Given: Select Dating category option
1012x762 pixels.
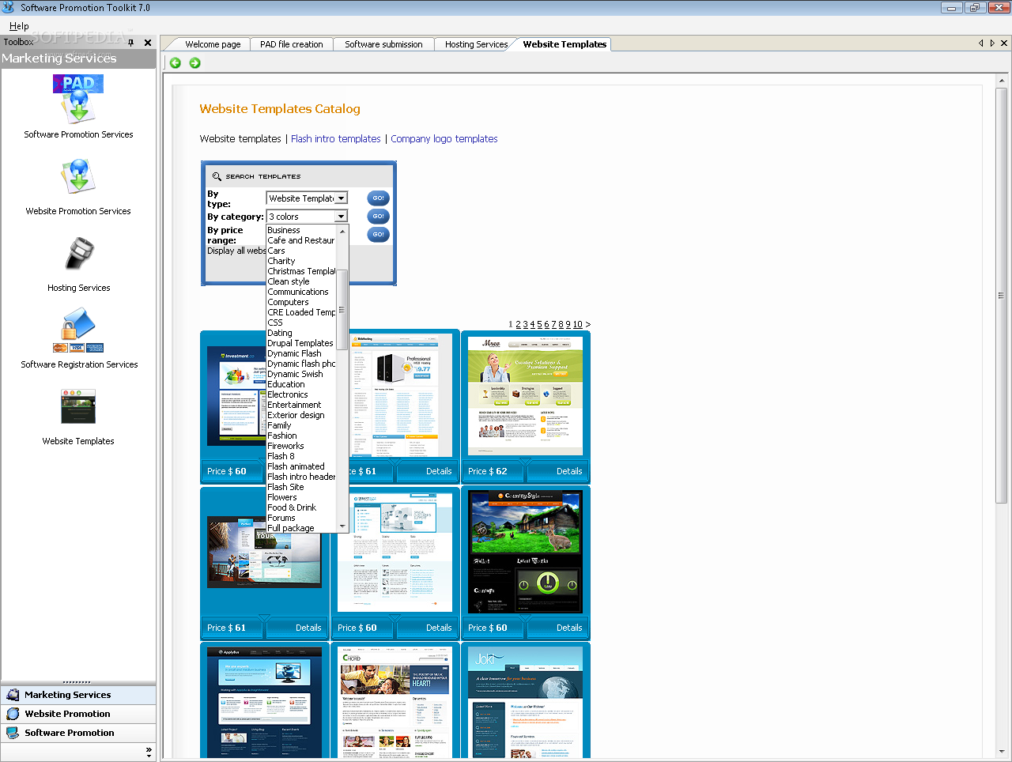Looking at the screenshot, I should pyautogui.click(x=302, y=333).
